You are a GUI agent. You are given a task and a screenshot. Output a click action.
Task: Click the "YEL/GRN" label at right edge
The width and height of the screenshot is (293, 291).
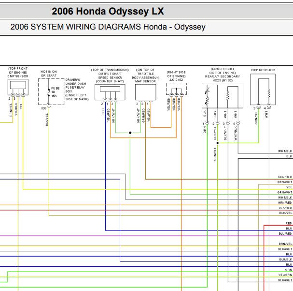[x=285, y=275]
